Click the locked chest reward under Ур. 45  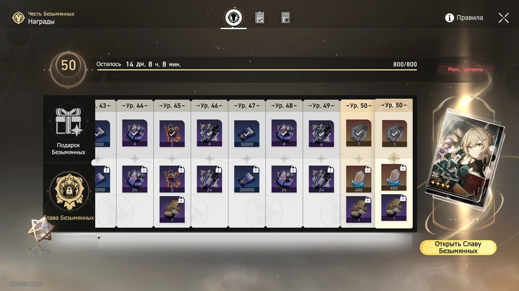point(172,209)
